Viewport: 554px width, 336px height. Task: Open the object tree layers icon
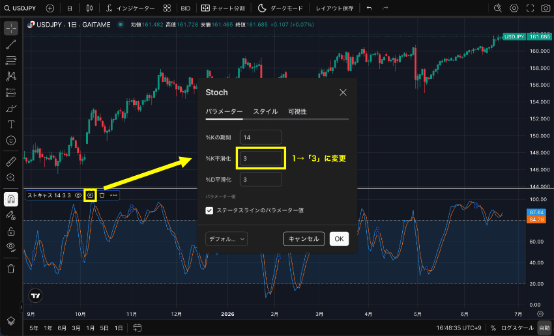11,320
